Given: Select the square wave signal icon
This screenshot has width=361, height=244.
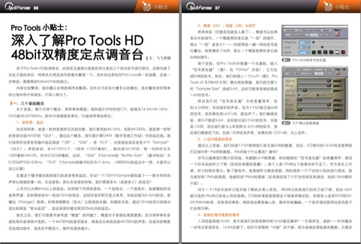Looking at the screenshot, I should click(320, 52).
